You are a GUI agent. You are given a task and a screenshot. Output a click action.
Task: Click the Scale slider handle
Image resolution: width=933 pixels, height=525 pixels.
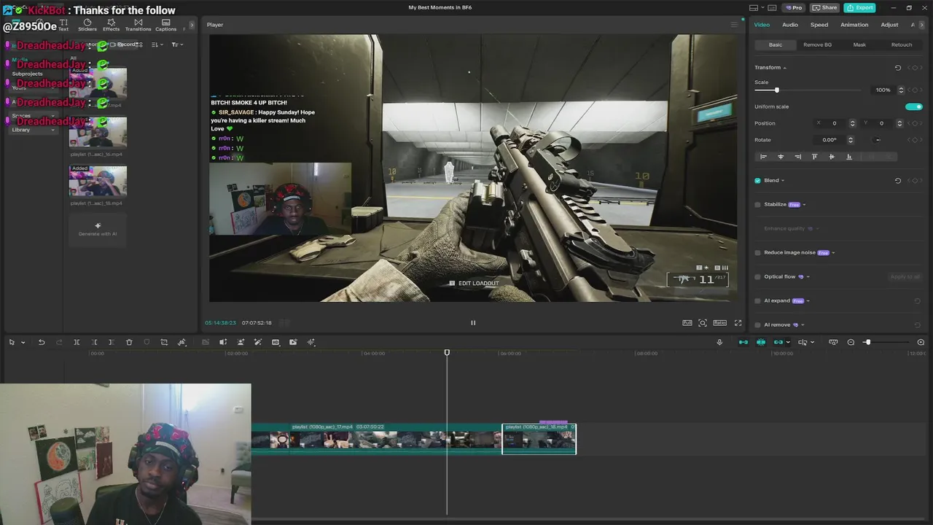(776, 90)
